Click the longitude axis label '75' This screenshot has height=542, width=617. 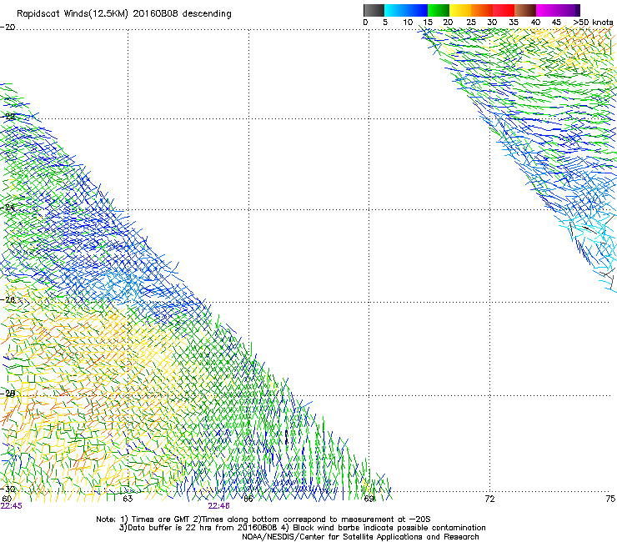(x=610, y=499)
